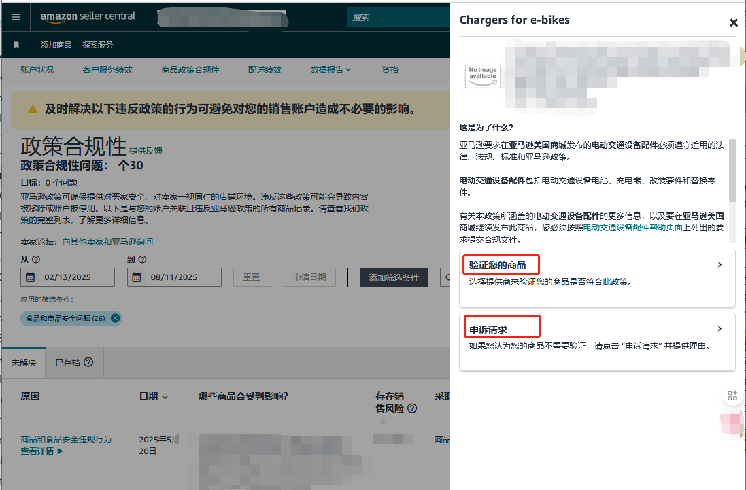The image size is (746, 490).
Task: Click 验证您的商品 card title
Action: pyautogui.click(x=498, y=265)
